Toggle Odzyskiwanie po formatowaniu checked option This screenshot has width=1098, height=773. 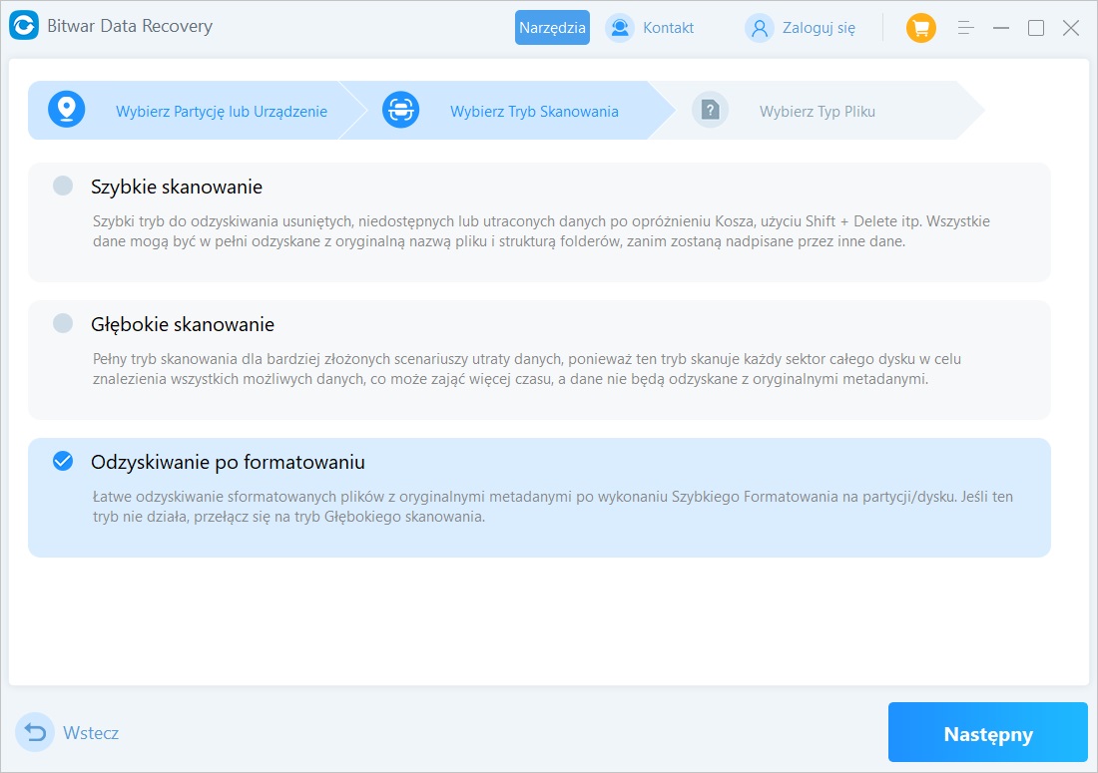click(x=63, y=461)
